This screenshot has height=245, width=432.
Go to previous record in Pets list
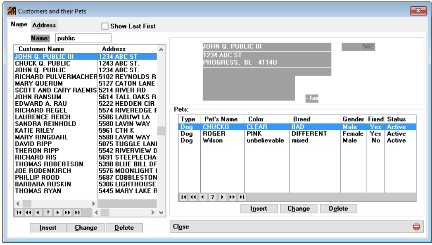(x=202, y=197)
